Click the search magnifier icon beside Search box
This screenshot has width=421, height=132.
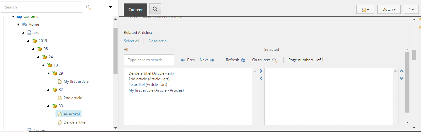(x=88, y=7)
